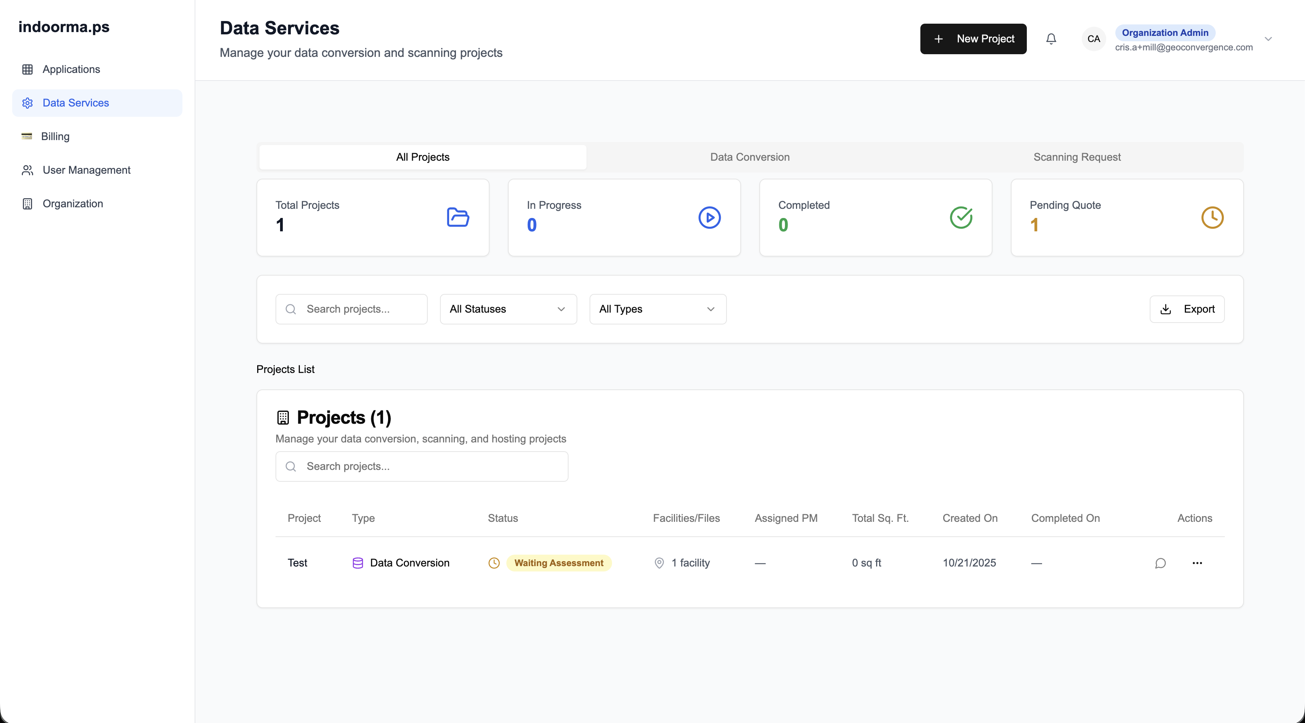Open comments for the Test project

pyautogui.click(x=1160, y=563)
